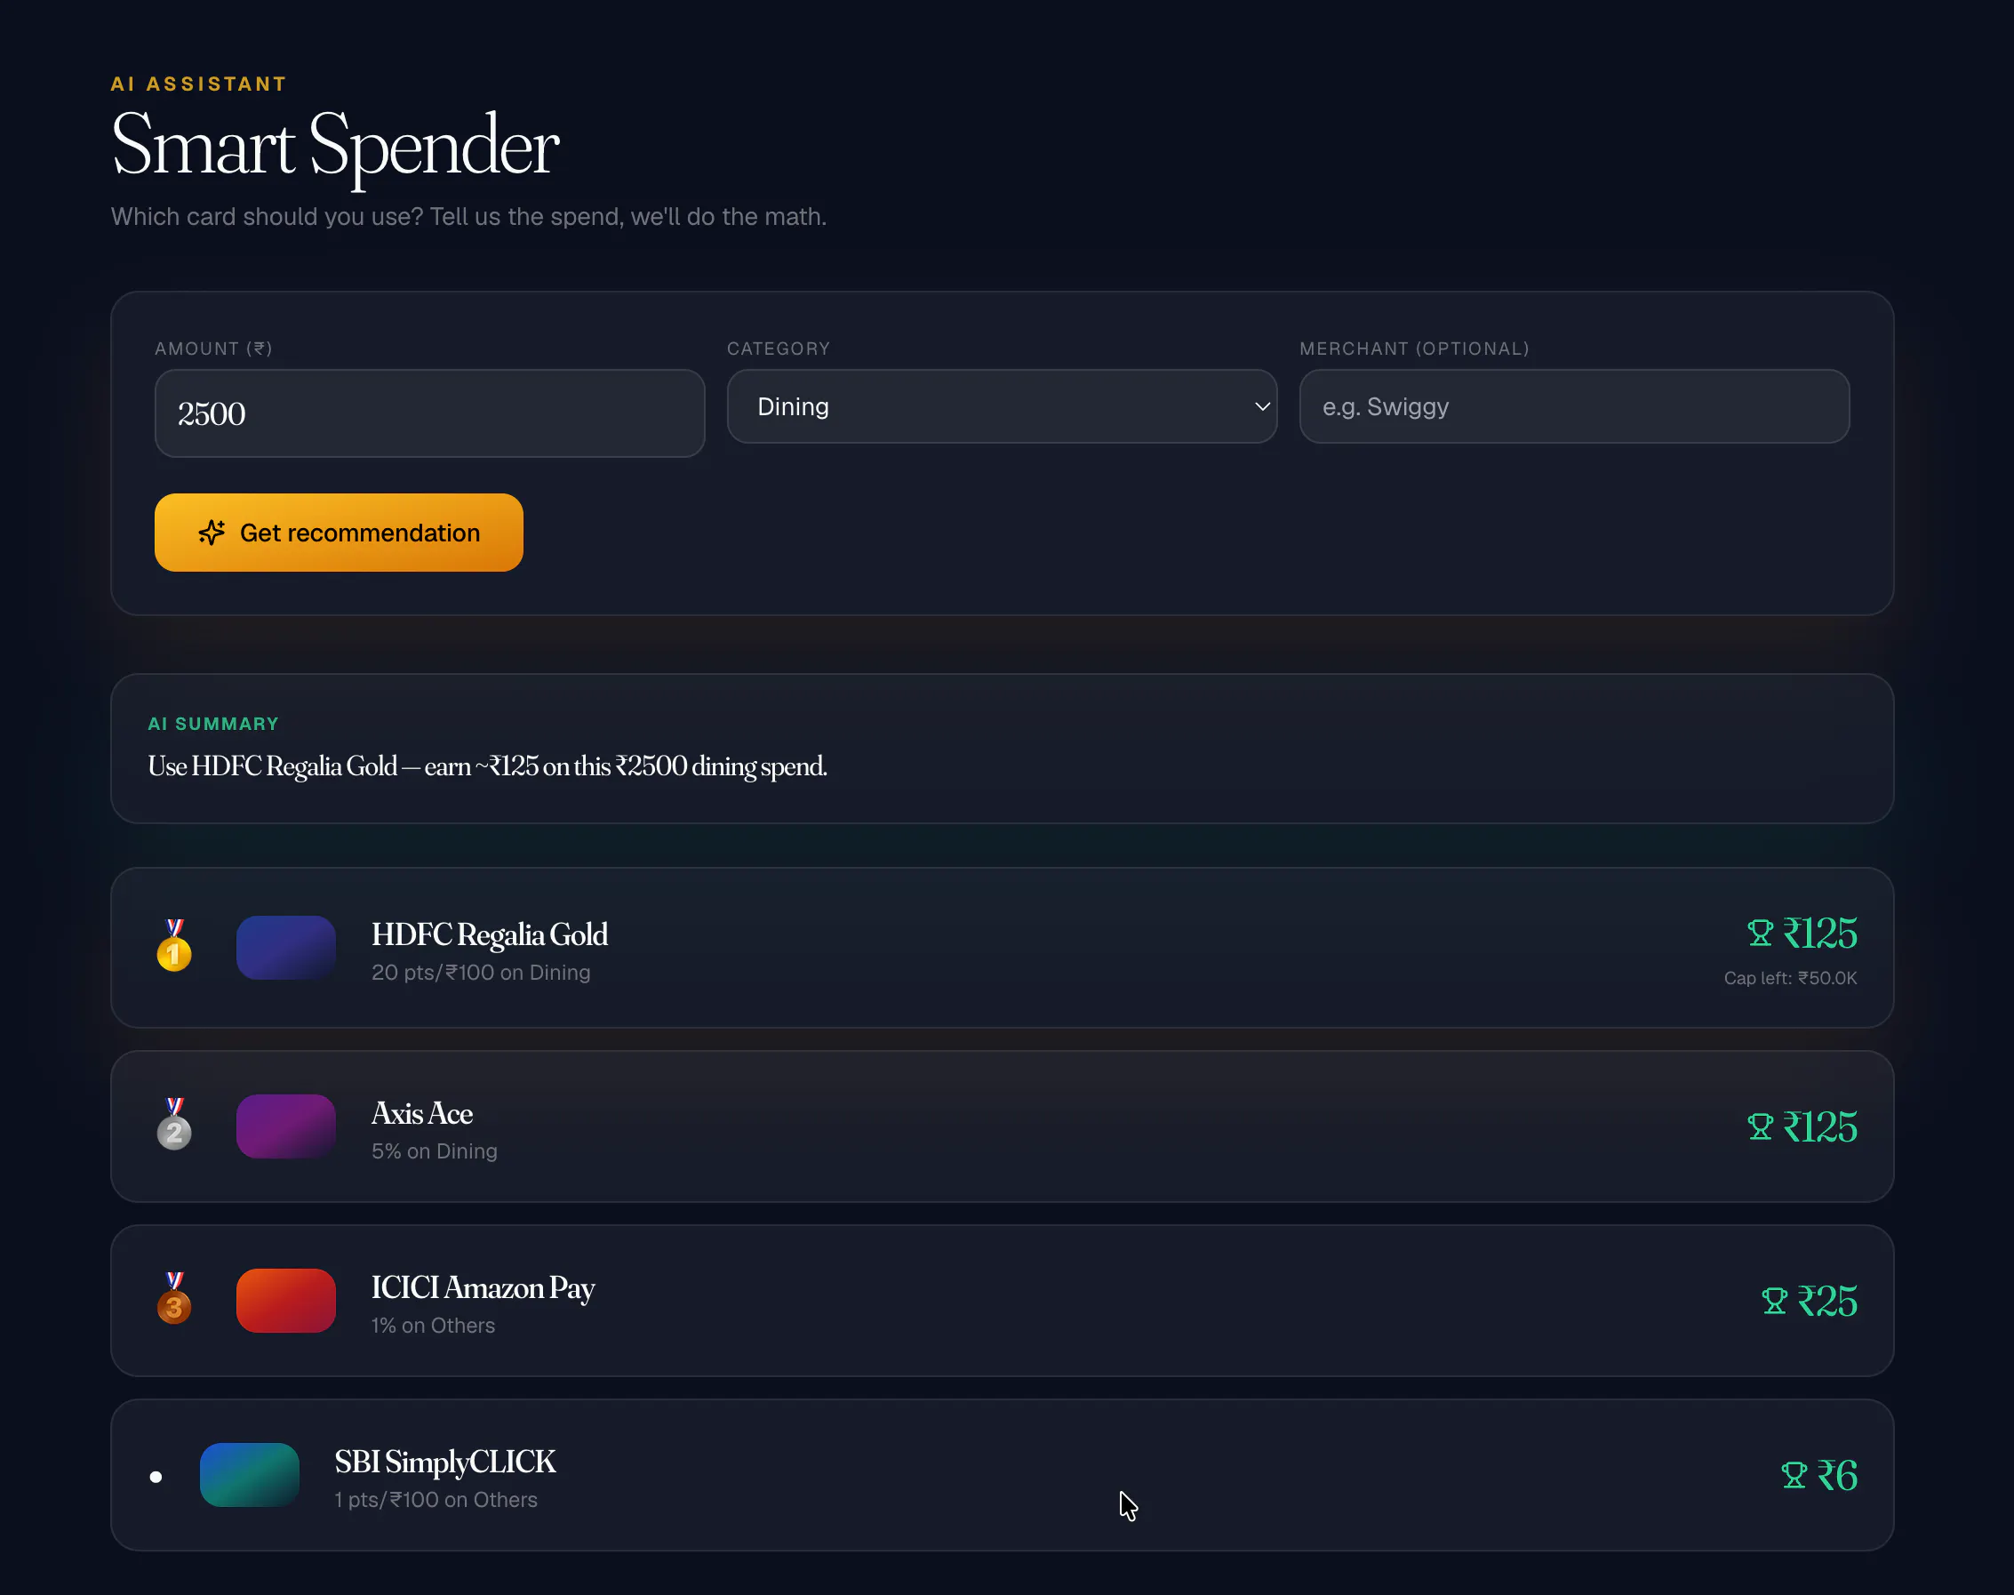
Task: Click the 'CATEGORY' field label
Action: click(779, 349)
